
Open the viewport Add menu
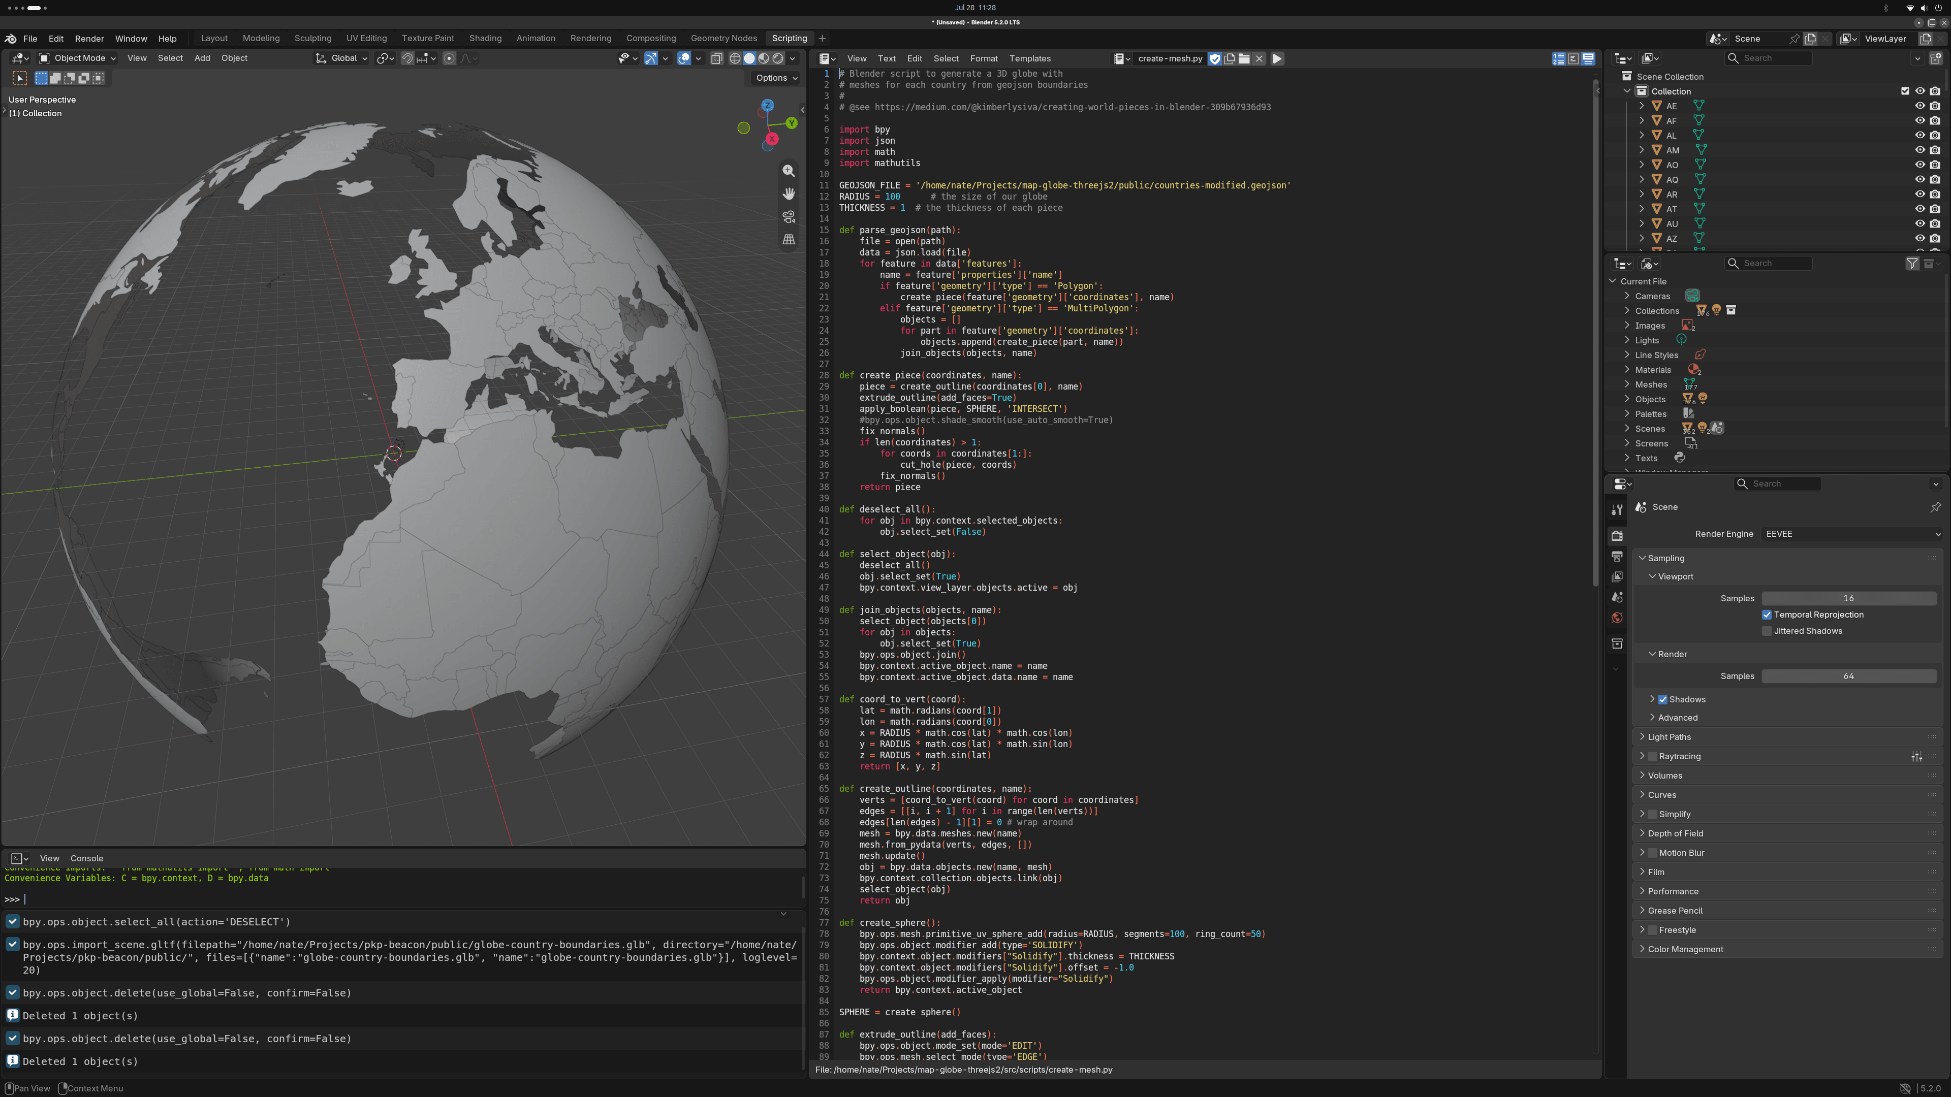coord(202,58)
